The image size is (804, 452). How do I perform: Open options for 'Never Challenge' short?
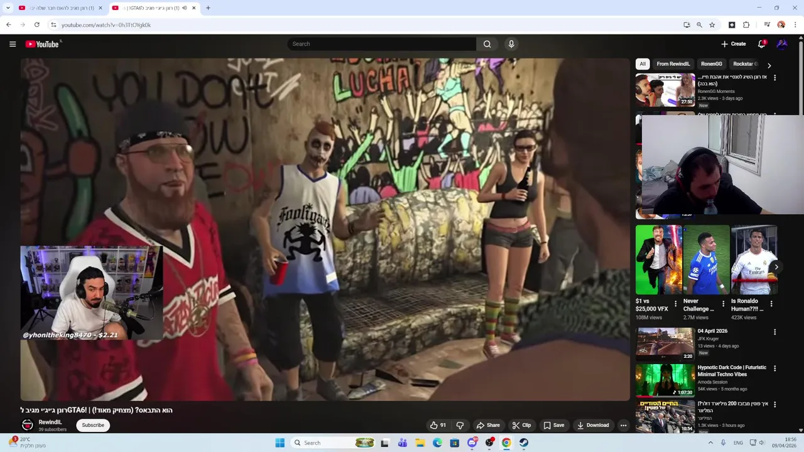click(723, 304)
